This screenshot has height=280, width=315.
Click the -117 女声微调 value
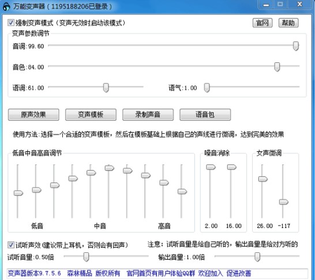[x=284, y=226]
